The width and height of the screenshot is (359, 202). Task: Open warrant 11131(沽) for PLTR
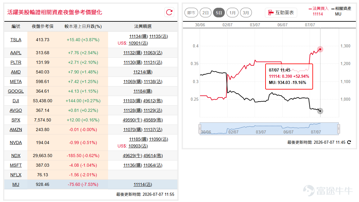coord(153,62)
